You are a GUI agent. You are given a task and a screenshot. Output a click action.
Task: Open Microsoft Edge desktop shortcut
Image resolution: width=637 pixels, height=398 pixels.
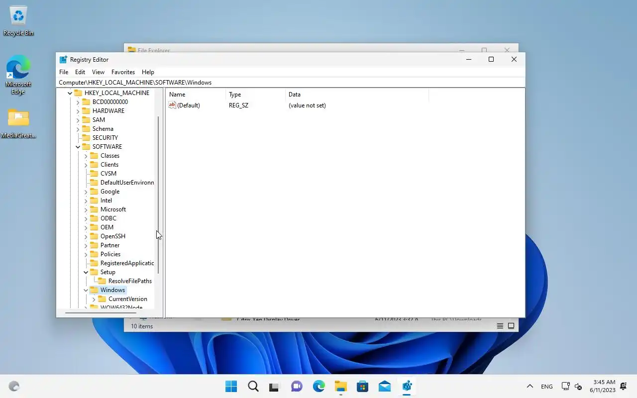tap(18, 75)
